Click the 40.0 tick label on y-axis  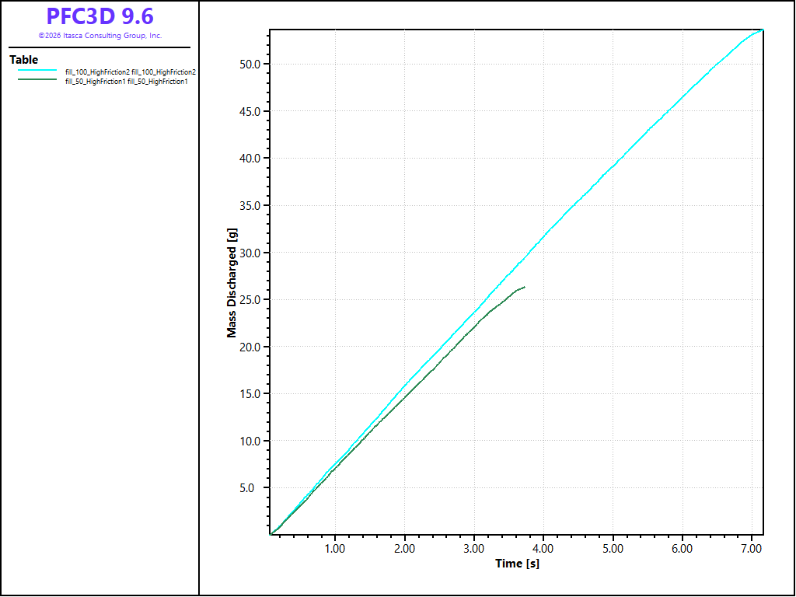tap(253, 158)
